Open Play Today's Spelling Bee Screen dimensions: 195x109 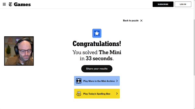click(97, 94)
